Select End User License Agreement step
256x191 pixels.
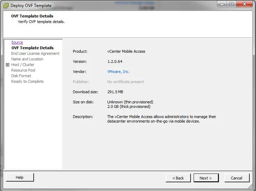pyautogui.click(x=35, y=53)
